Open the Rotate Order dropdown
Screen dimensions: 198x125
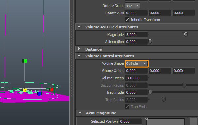pyautogui.click(x=132, y=6)
